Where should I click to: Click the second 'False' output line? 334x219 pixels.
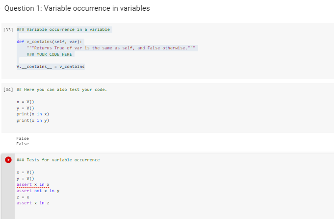pos(23,144)
